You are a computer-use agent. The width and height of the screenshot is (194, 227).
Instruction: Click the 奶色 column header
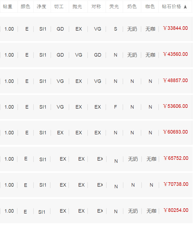132,7
